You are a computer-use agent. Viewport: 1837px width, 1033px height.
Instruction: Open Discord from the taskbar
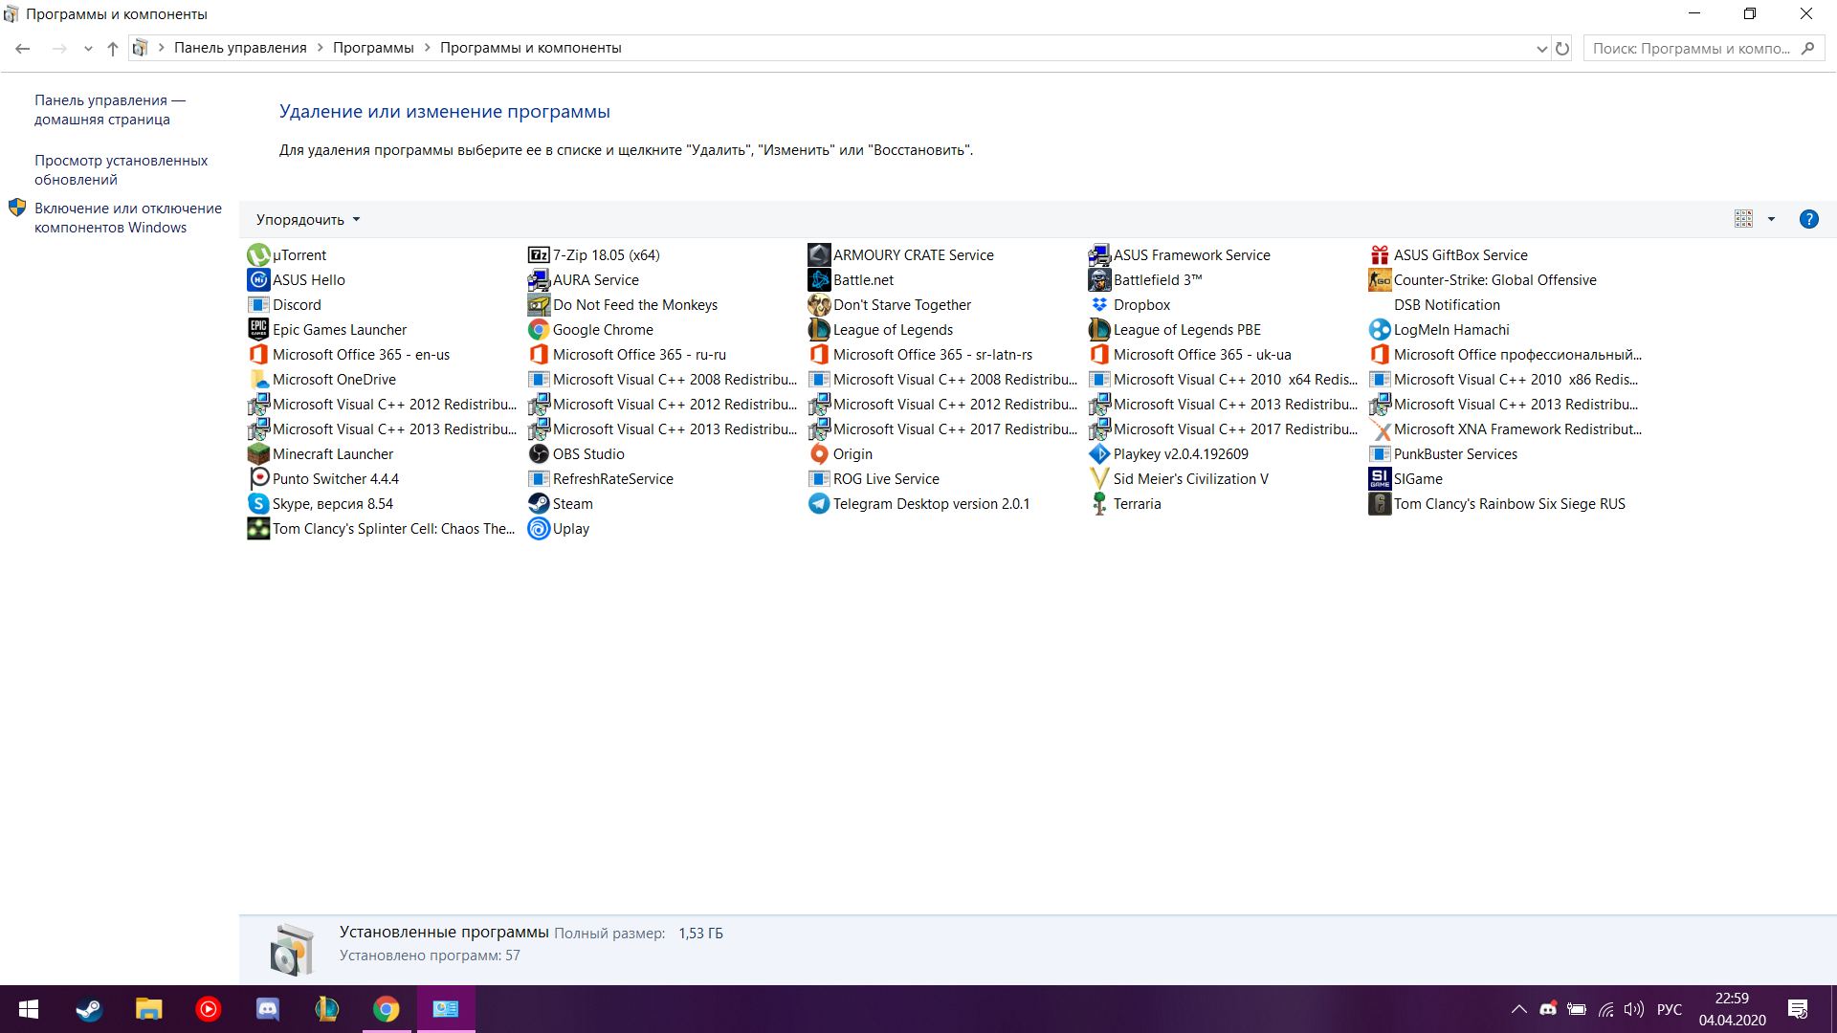(268, 1009)
